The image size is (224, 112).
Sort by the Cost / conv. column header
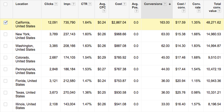tap(181, 6)
